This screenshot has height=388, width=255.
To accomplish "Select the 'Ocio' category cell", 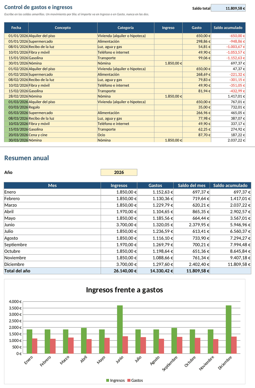I will (x=126, y=135).
